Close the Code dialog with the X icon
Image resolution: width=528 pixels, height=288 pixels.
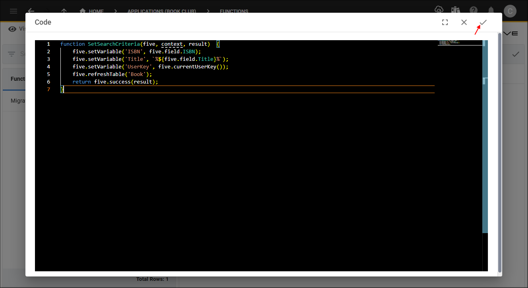(464, 22)
